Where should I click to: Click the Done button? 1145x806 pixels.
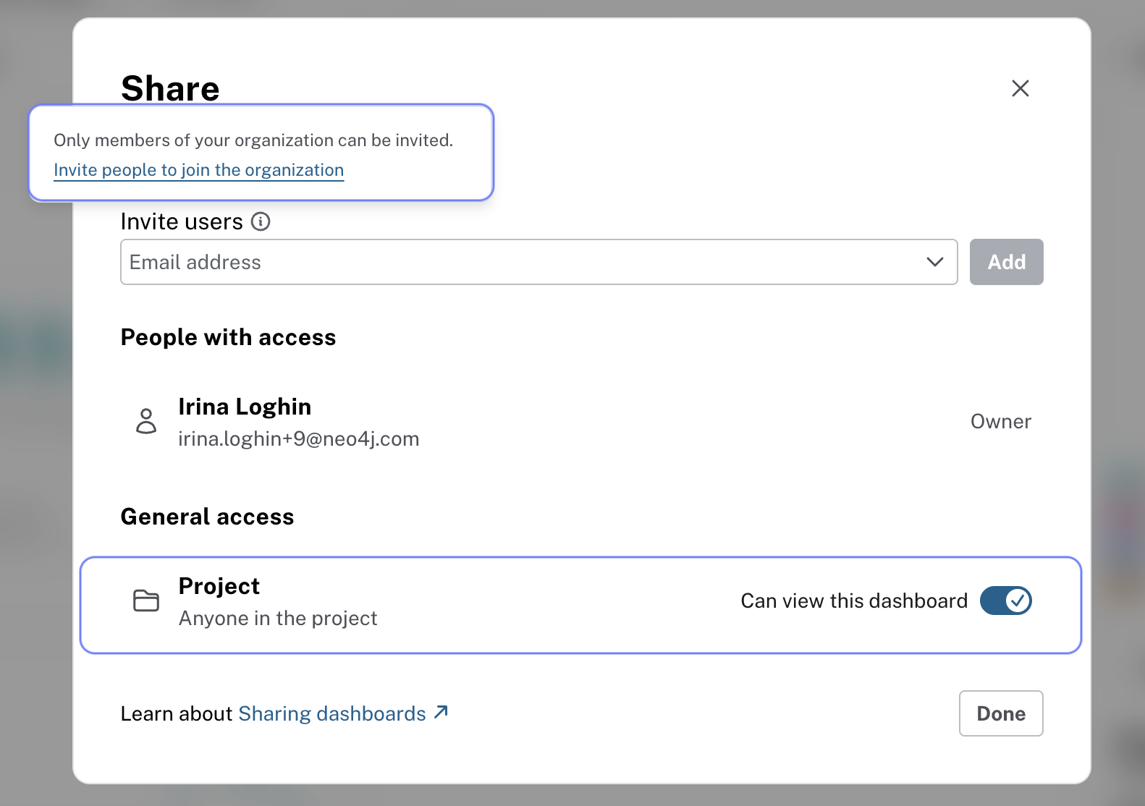[1001, 713]
